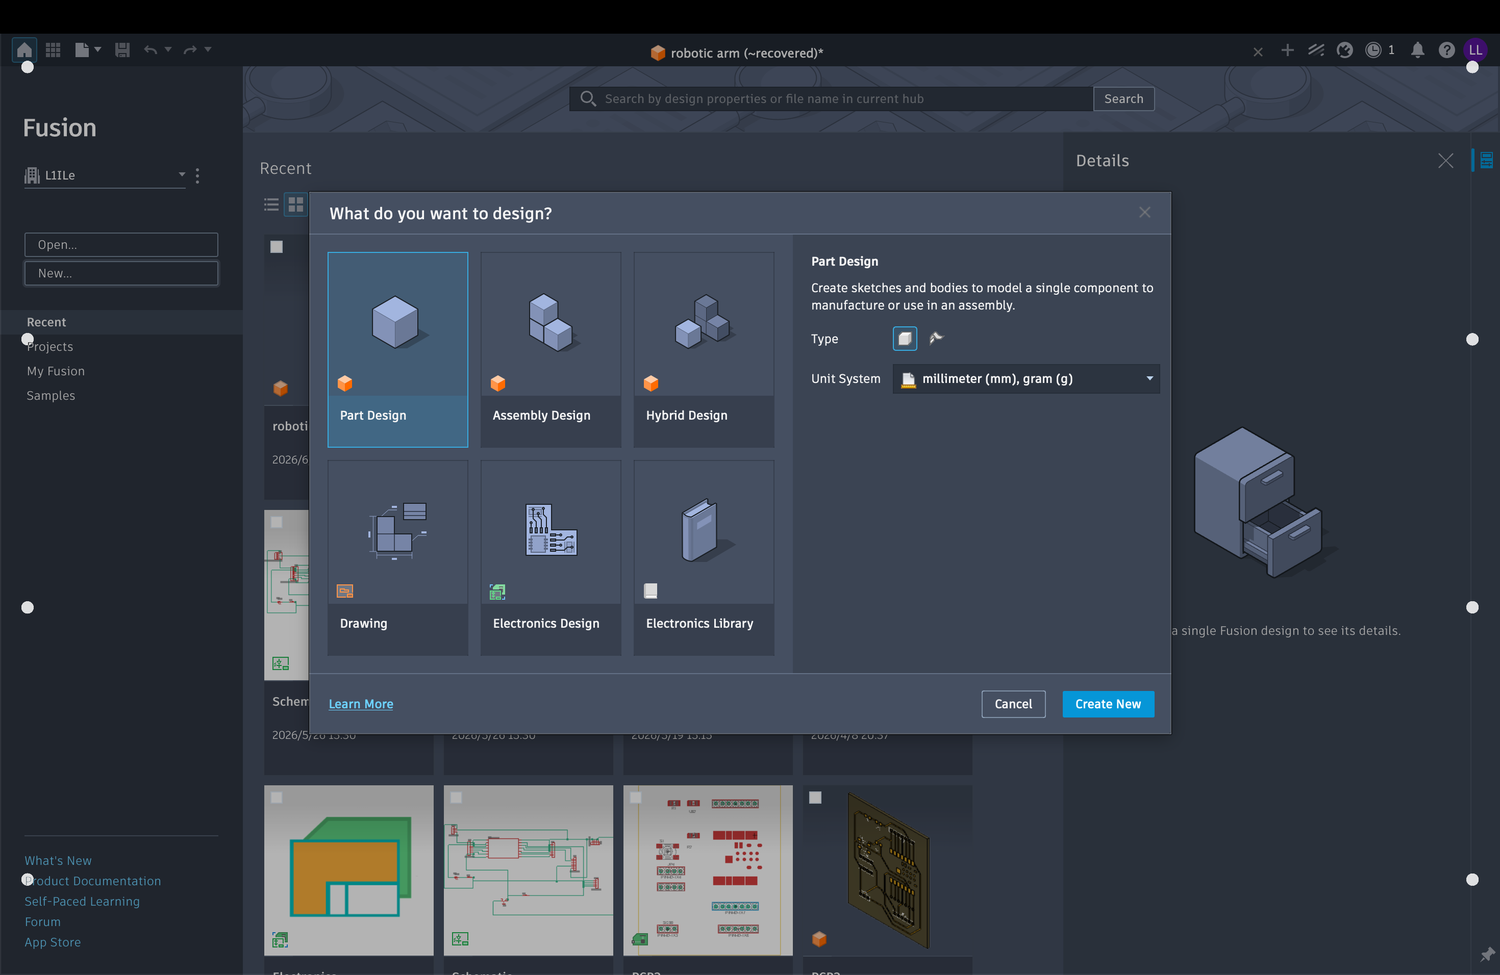Select My Fusion in the sidebar

pyautogui.click(x=56, y=371)
